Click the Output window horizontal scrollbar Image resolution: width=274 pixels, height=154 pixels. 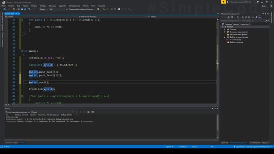pyautogui.click(x=110, y=140)
